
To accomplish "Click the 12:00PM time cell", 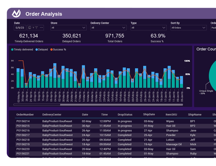I will (x=105, y=121).
